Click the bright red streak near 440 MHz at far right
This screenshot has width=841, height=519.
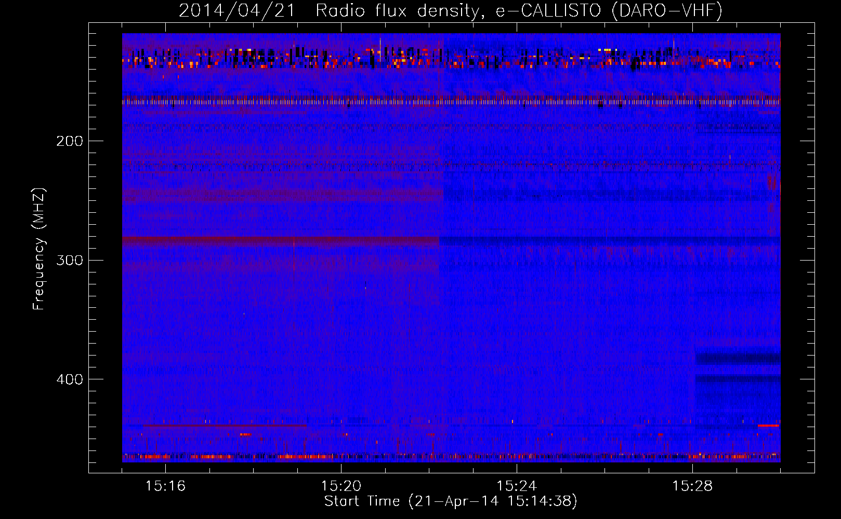(x=768, y=426)
